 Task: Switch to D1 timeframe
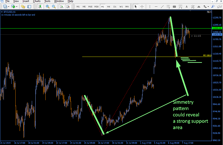tap(115, 7)
